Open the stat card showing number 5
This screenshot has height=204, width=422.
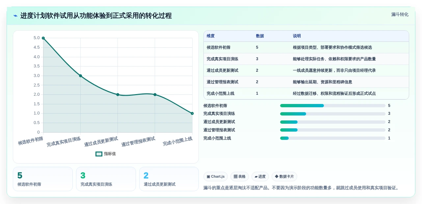tap(43, 179)
